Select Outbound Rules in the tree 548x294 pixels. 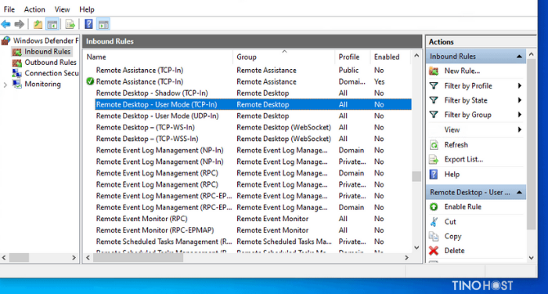[x=50, y=63]
